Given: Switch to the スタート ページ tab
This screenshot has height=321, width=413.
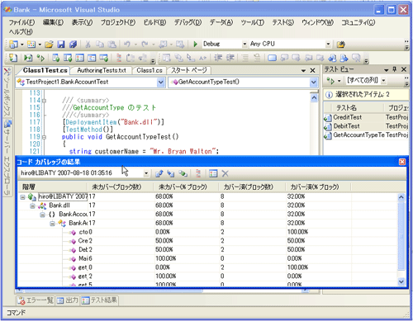Looking at the screenshot, I should [189, 70].
